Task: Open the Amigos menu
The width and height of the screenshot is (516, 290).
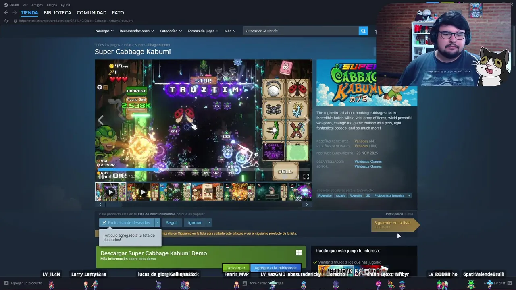Action: click(37, 5)
